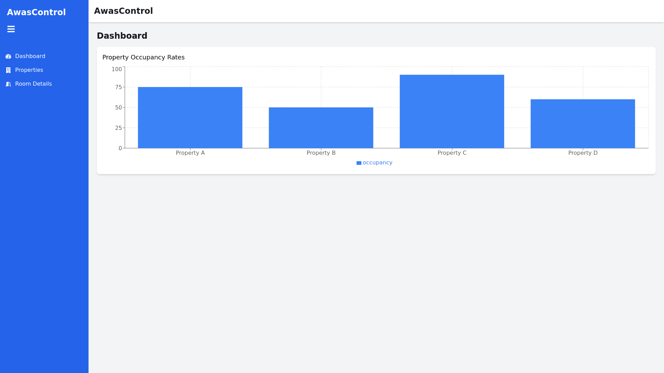
Task: Click the Property C axis label
Action: tap(452, 153)
